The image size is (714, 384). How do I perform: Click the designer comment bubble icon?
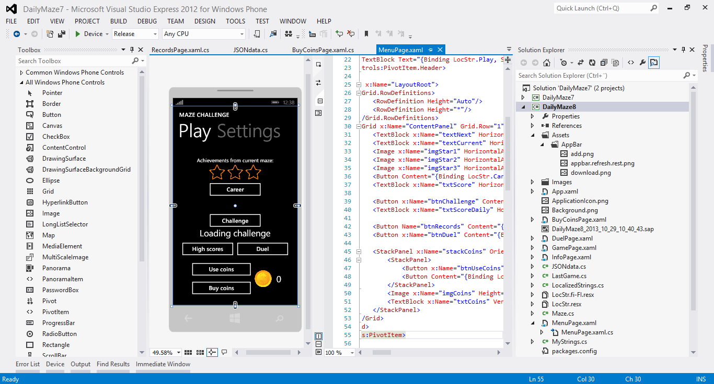tap(224, 352)
